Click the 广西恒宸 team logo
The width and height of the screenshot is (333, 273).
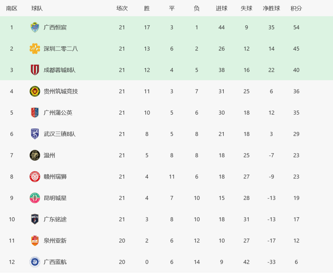pos(35,27)
